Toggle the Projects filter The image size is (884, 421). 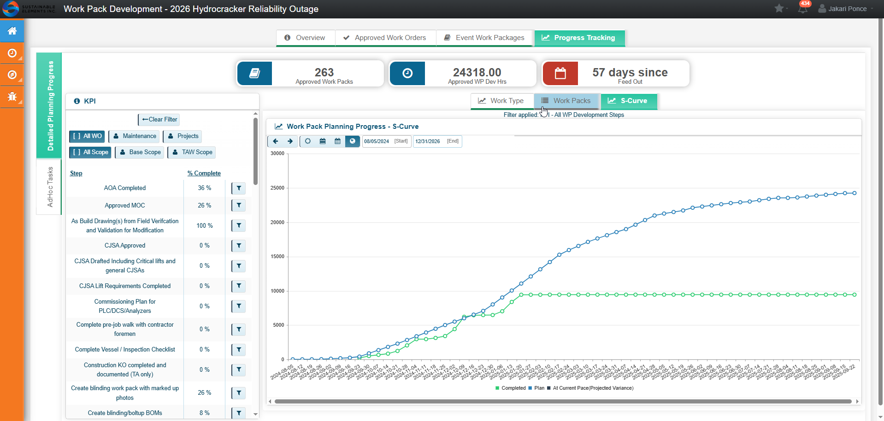183,136
